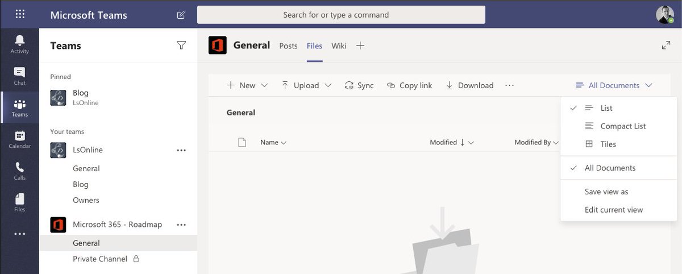The height and width of the screenshot is (274, 682).
Task: Click the pinned Blog channel avatar
Action: (59, 97)
